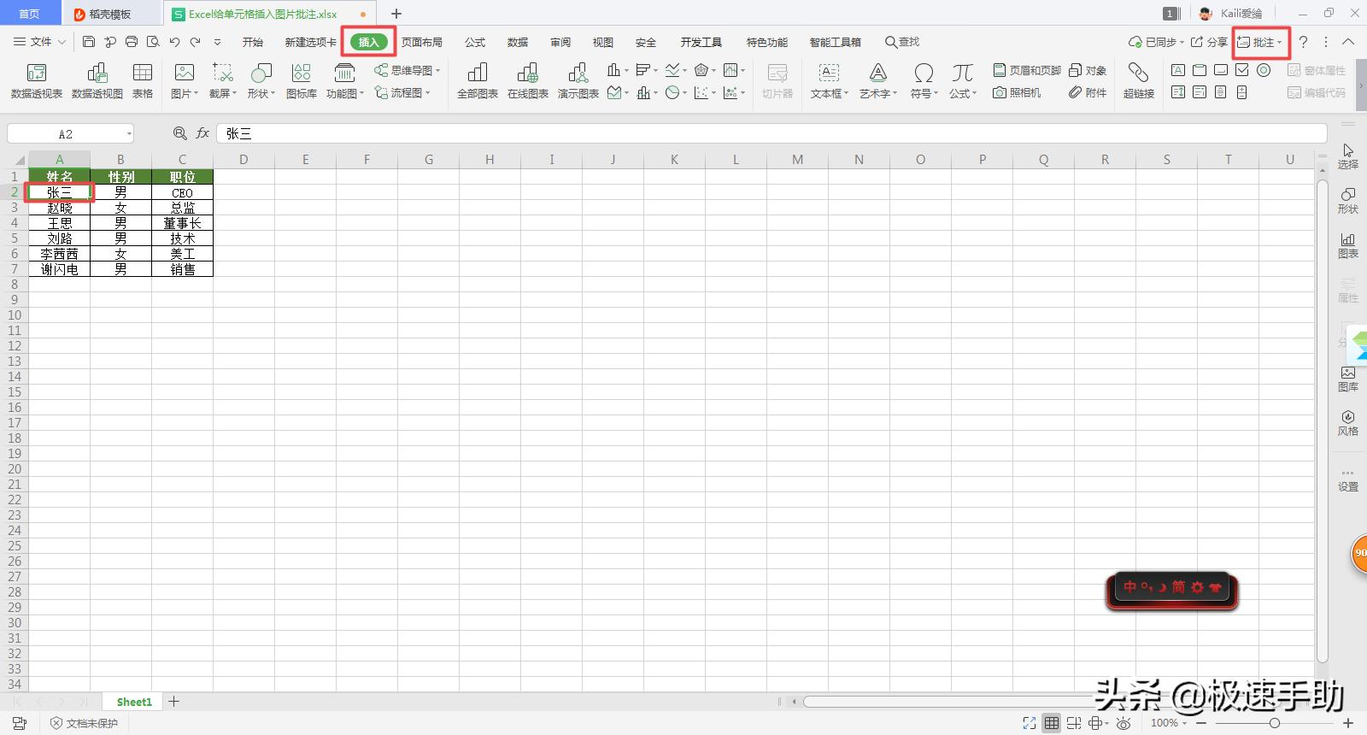The height and width of the screenshot is (735, 1367).
Task: Click the zoom slider handle
Action: tap(1274, 723)
